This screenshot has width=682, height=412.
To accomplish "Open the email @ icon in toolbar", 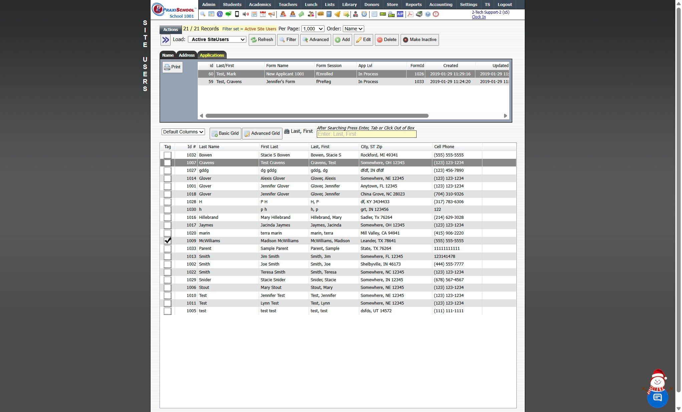I will (220, 14).
